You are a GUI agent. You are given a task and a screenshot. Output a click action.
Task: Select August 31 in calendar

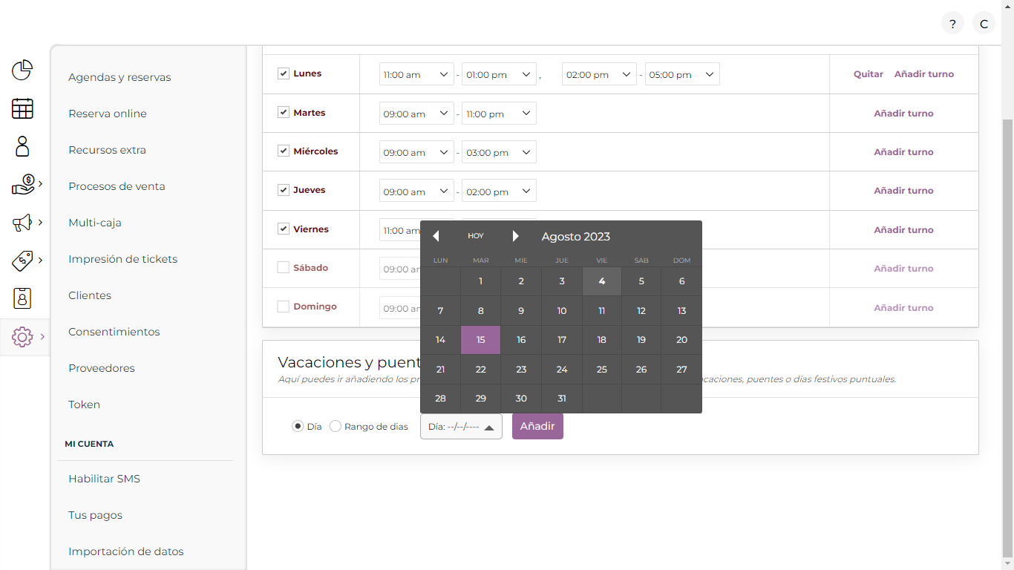tap(562, 399)
